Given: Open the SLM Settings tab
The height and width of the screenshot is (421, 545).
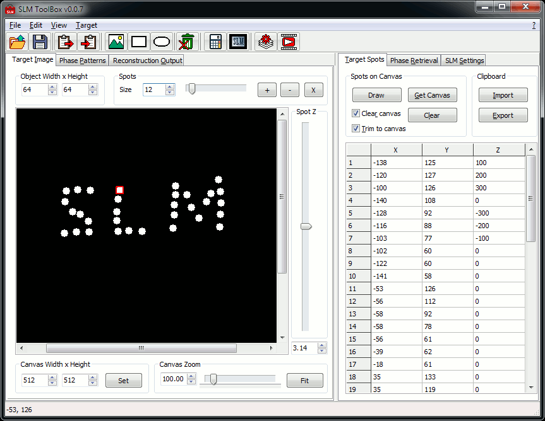Looking at the screenshot, I should (x=464, y=61).
